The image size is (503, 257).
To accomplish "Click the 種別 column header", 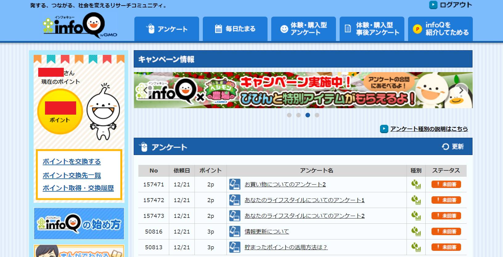I will (x=416, y=170).
